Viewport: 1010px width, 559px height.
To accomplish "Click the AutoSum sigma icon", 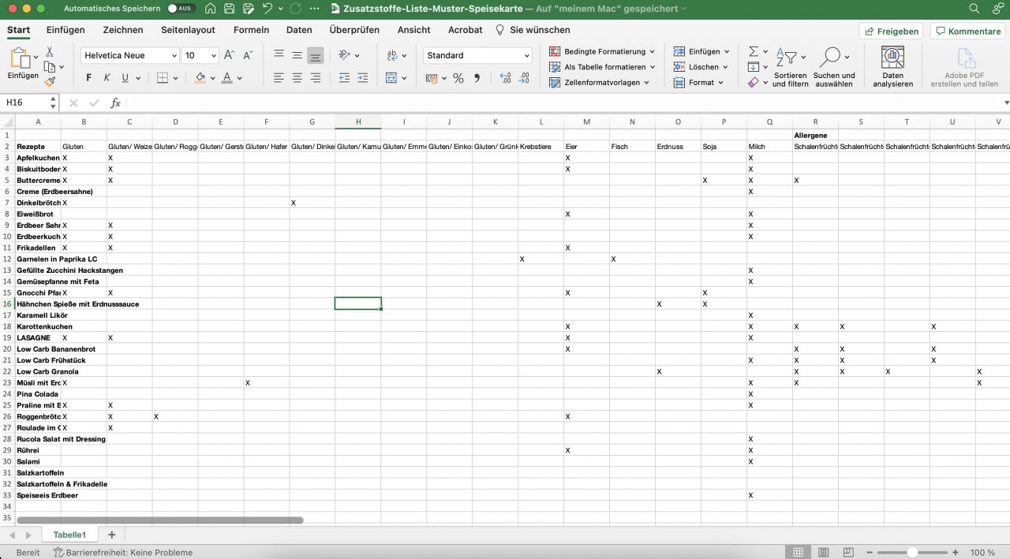I will [754, 51].
